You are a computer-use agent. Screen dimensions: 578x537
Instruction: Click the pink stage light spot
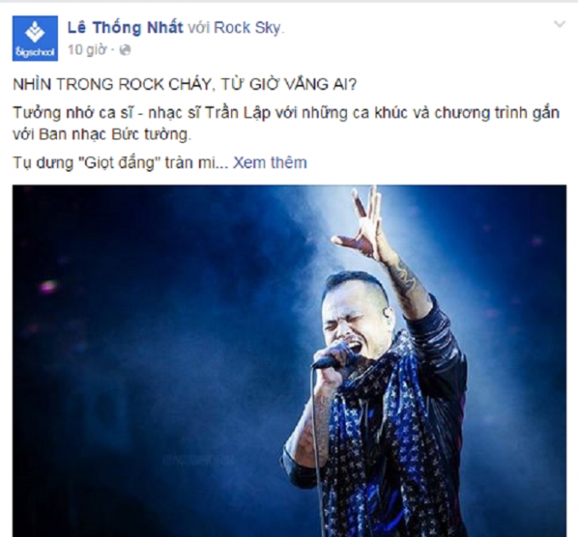[48, 286]
